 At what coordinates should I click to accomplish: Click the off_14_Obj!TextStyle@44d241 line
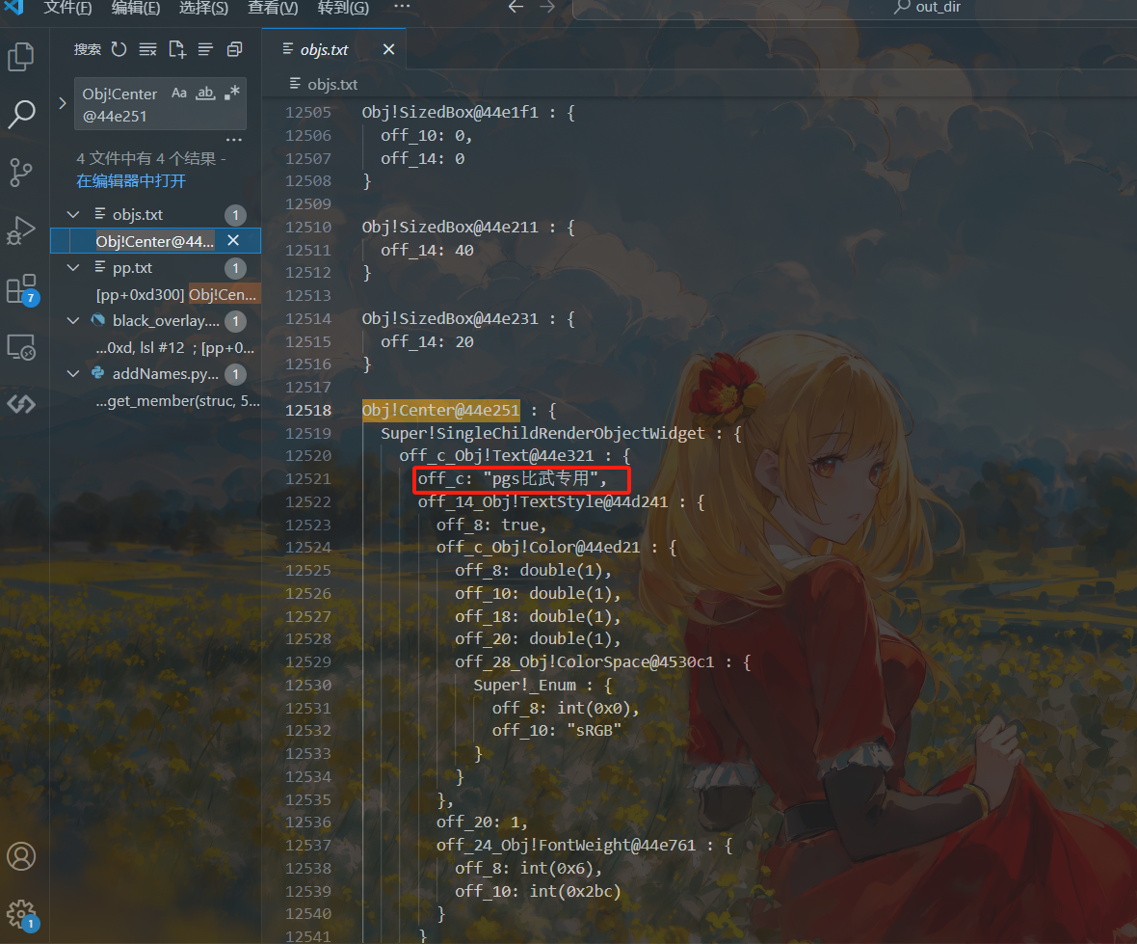[x=561, y=501]
